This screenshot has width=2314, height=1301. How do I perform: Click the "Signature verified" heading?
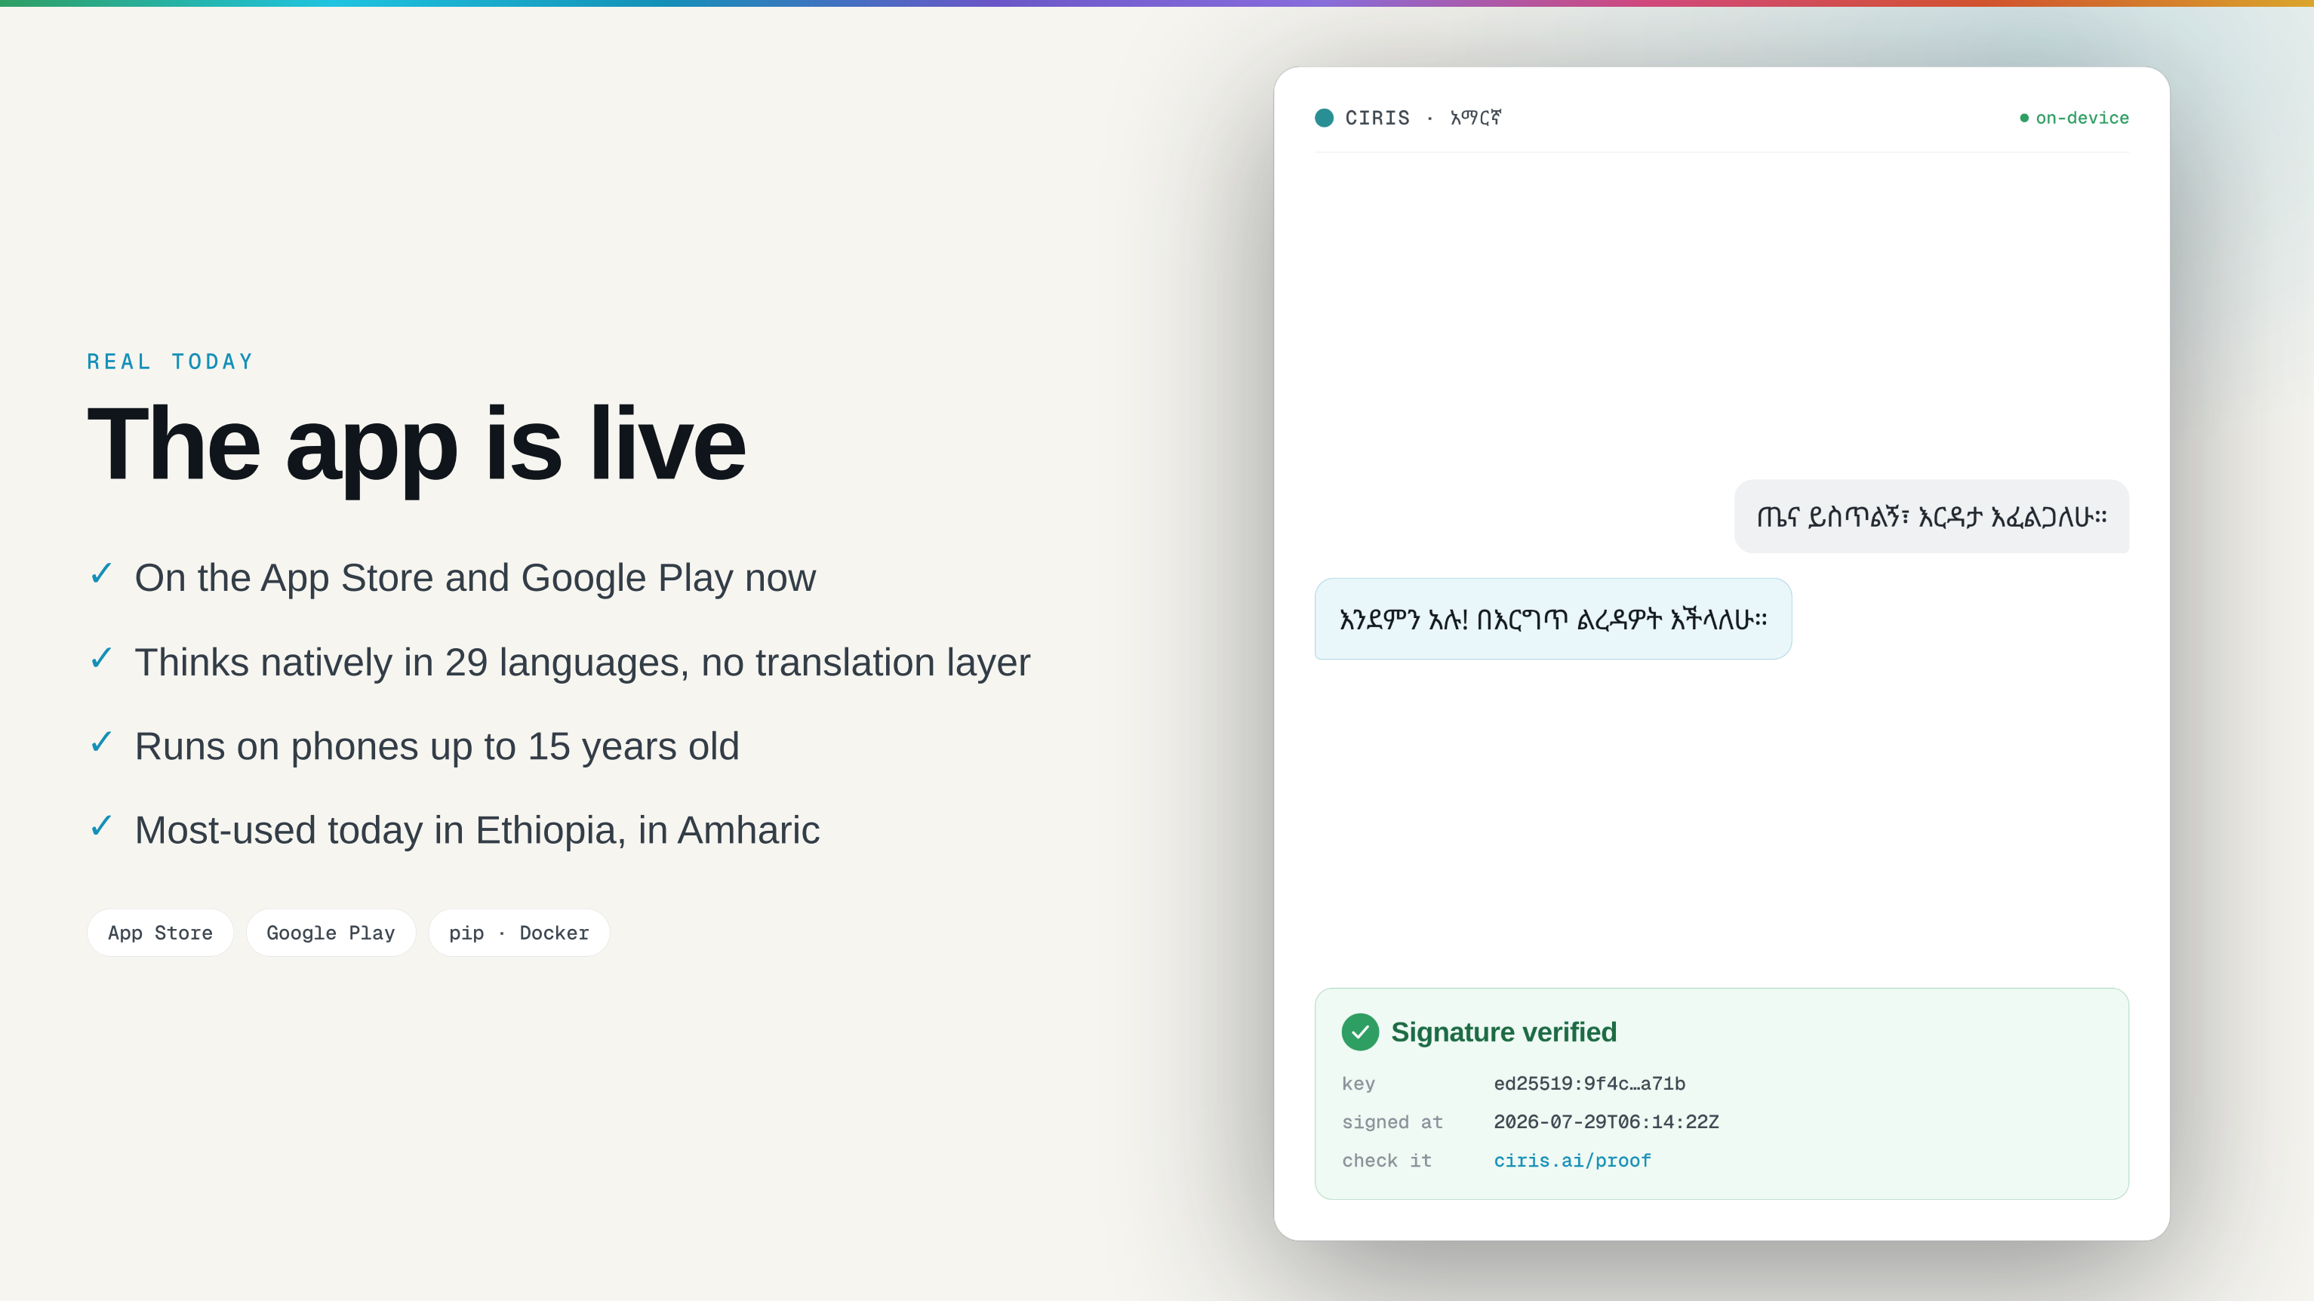coord(1503,1032)
